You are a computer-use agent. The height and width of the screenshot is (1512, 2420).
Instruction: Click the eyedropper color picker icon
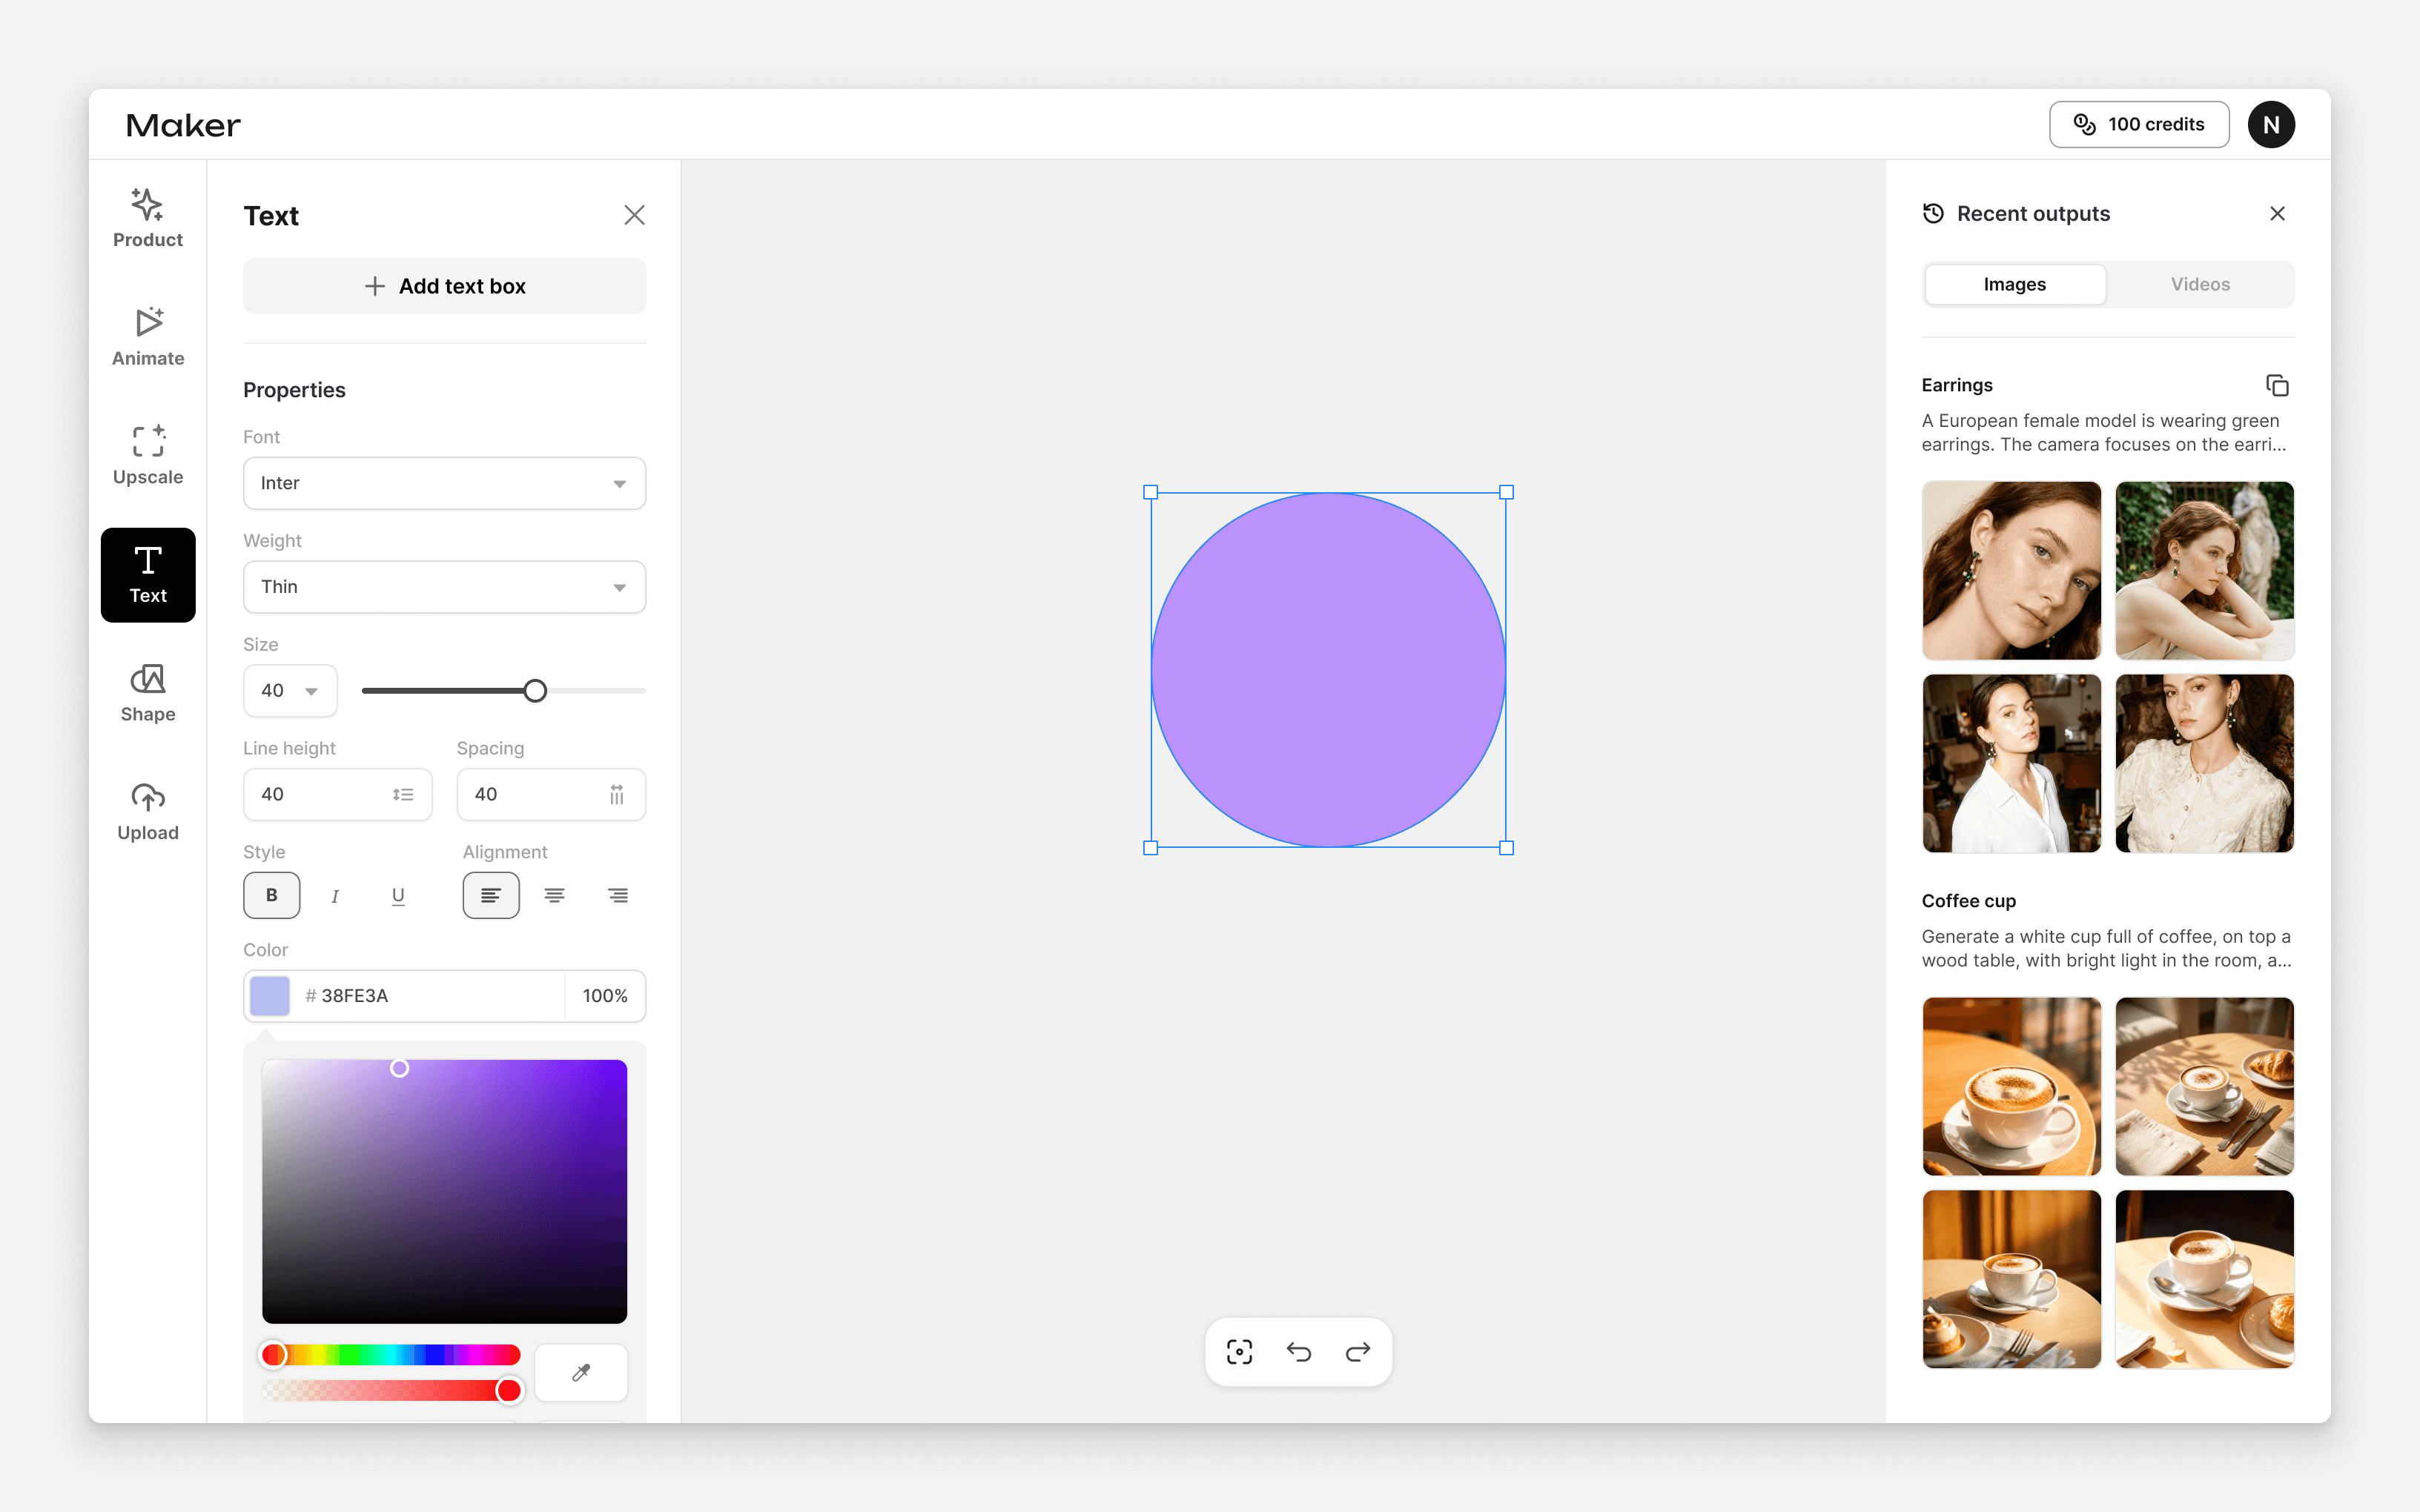tap(581, 1372)
